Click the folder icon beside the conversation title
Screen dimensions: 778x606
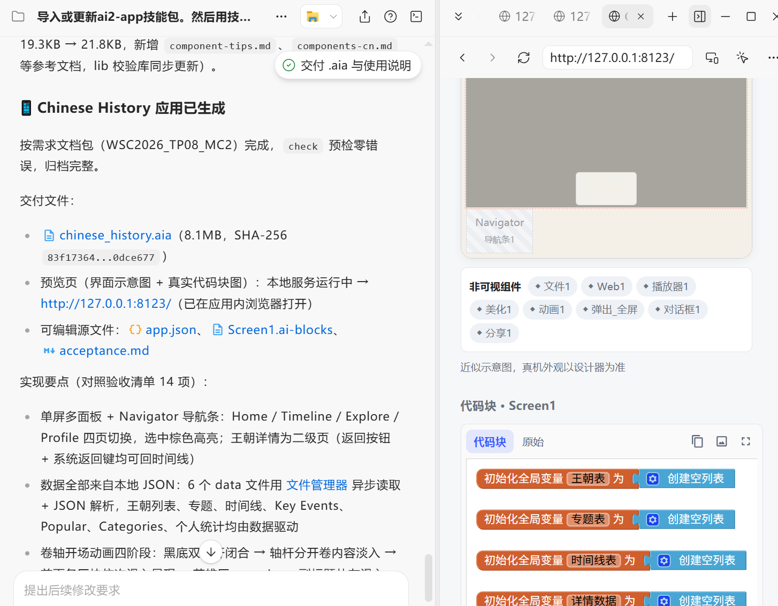click(x=18, y=17)
